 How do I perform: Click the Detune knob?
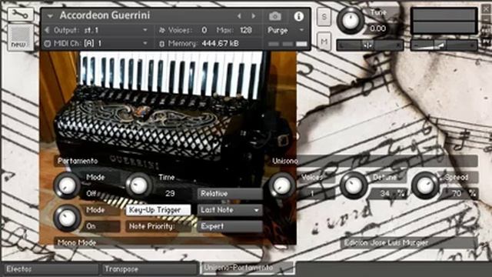click(x=353, y=185)
